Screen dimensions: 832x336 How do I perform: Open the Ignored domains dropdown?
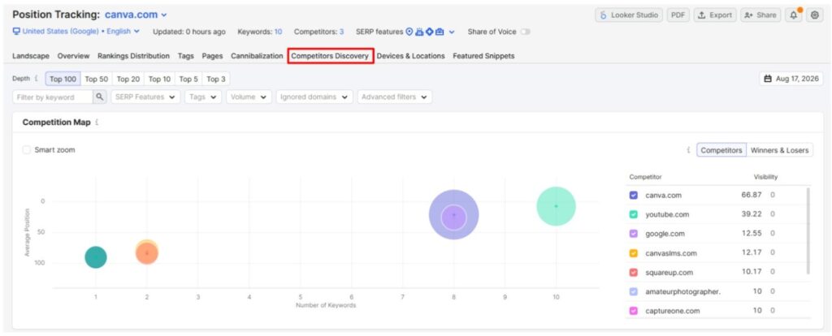pos(314,97)
